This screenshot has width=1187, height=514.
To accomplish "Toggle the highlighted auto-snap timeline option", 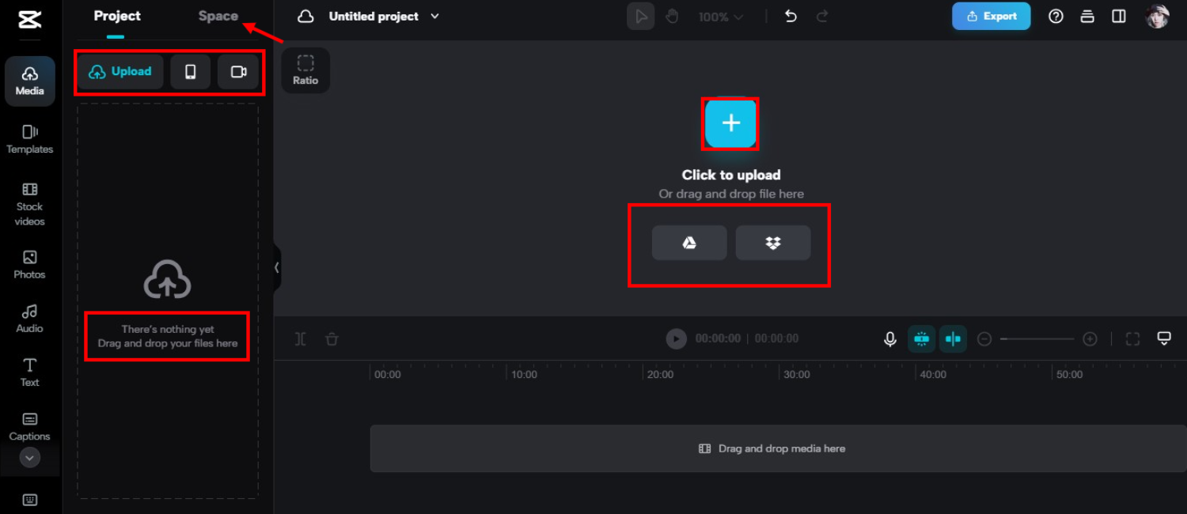I will coord(921,338).
